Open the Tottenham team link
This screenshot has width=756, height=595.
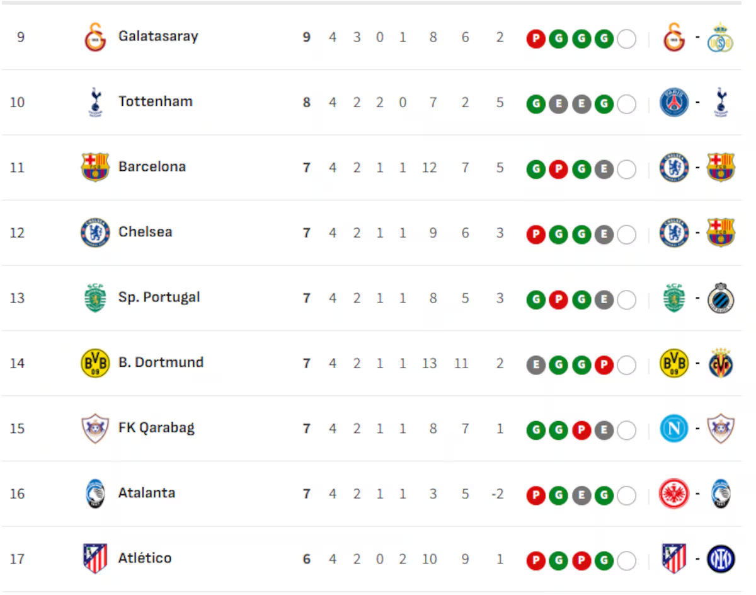click(156, 101)
